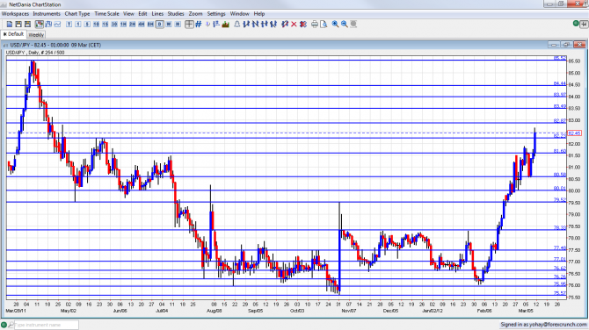Open the Chart Type menu
The width and height of the screenshot is (589, 330).
point(77,14)
